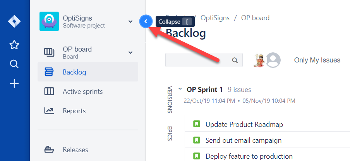
Task: Click the backlog search input field
Action: (x=198, y=60)
